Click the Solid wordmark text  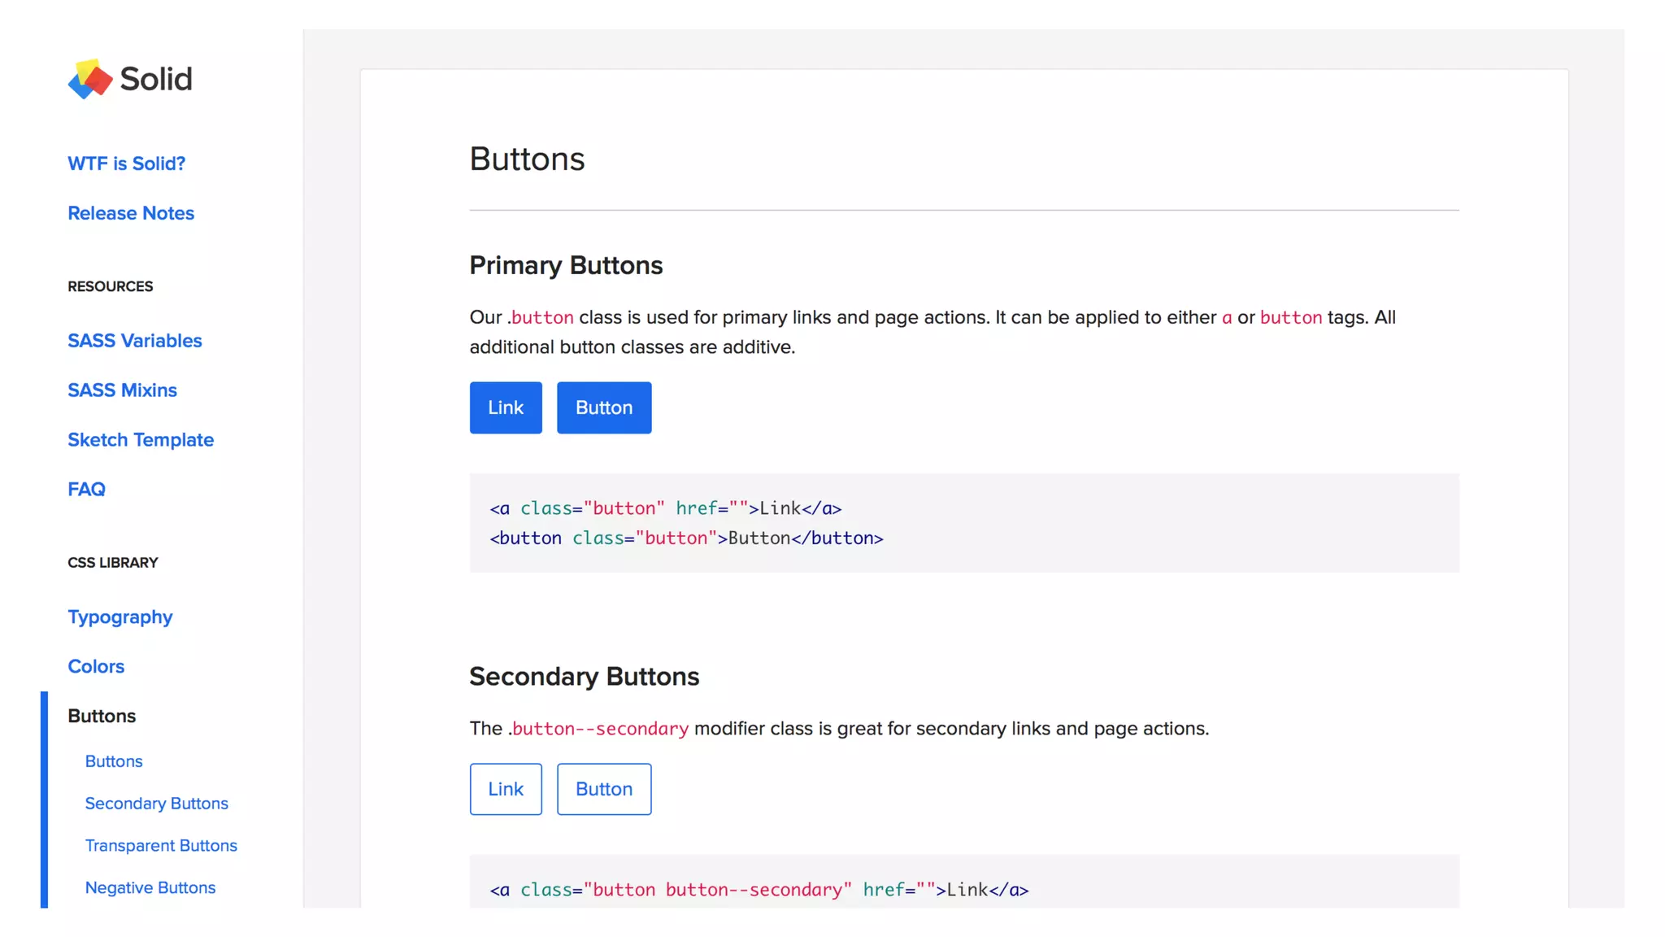[x=156, y=79]
